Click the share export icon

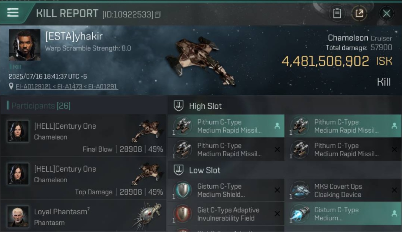(359, 13)
